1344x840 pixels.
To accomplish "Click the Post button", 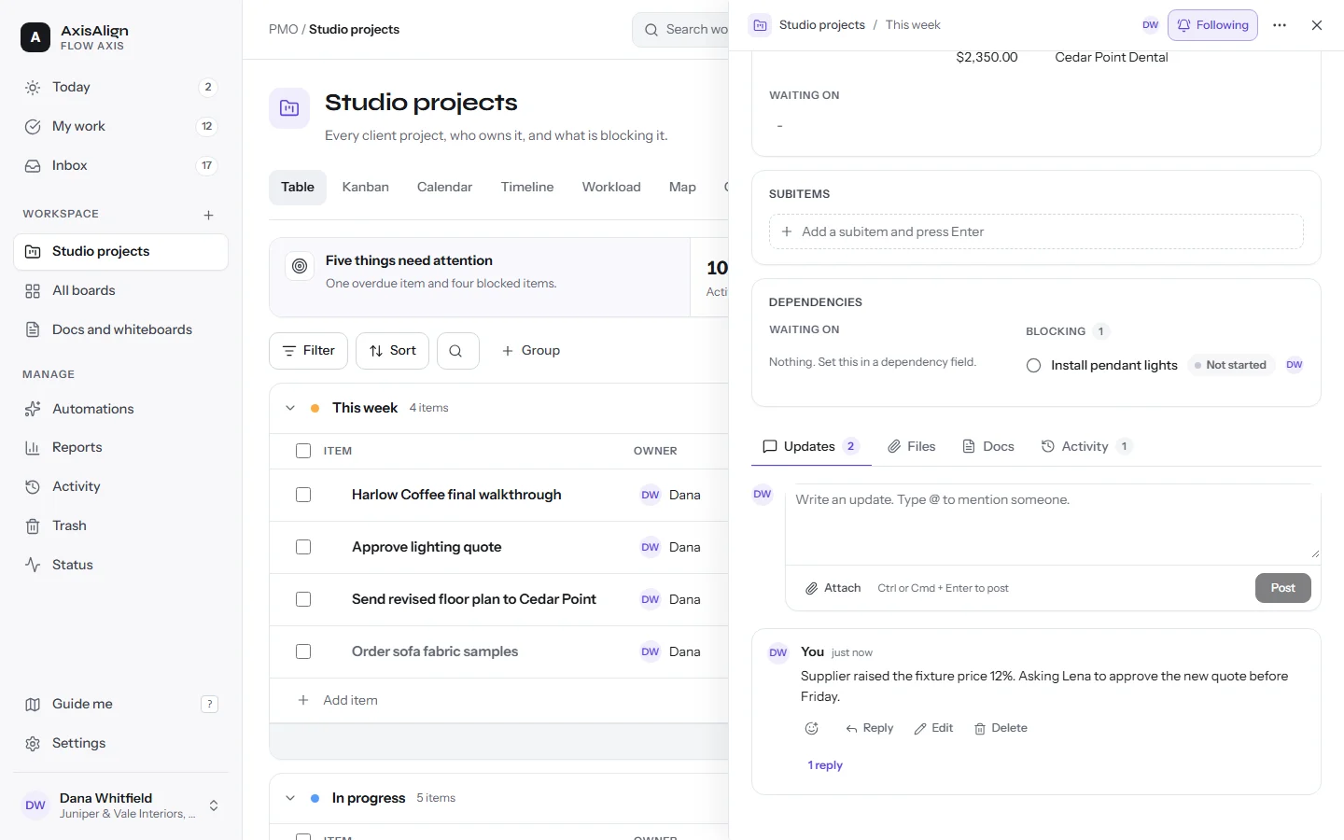I will 1283,588.
